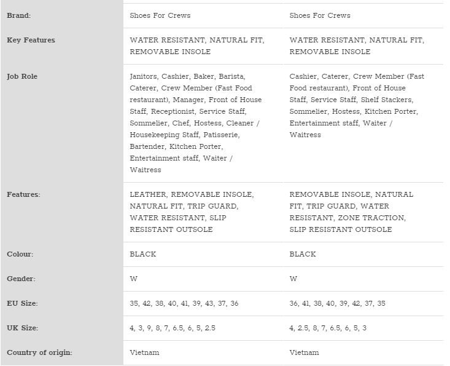Click the Key Features row label
450x366 pixels.
(31, 40)
